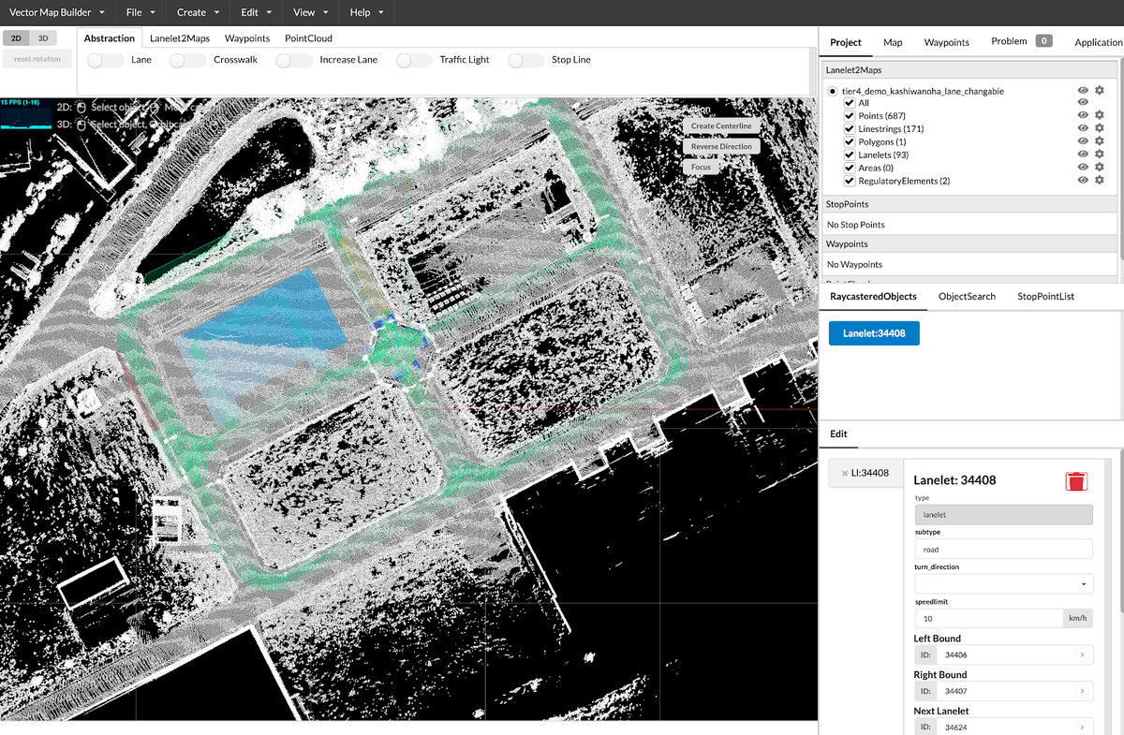Hide RegulatoryElements (2) using its eye icon
The image size is (1124, 735).
pos(1083,181)
